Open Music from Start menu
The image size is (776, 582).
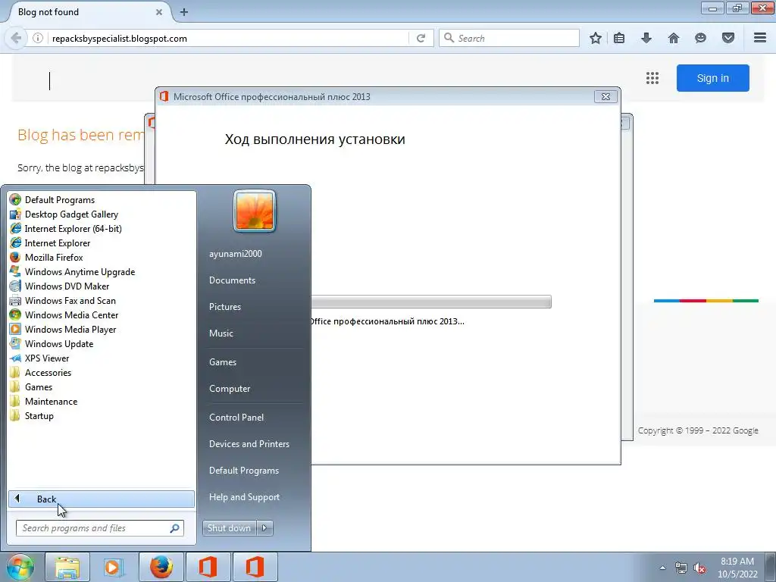(221, 333)
